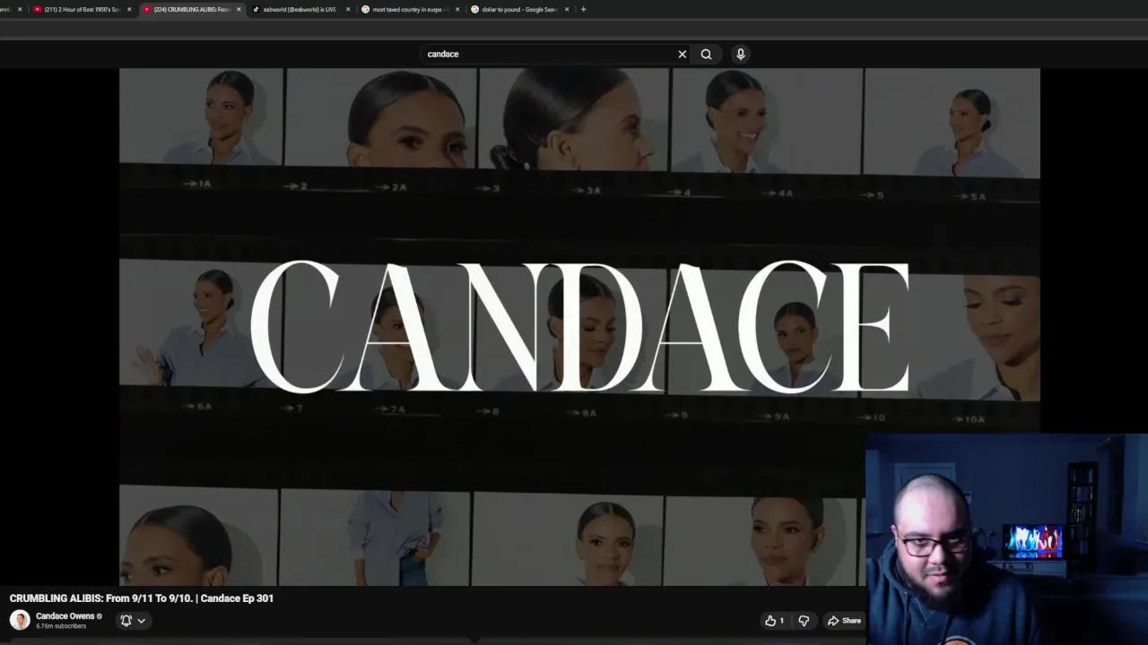
Task: Close the 'eabworld is LIVE' tab
Action: click(x=348, y=9)
